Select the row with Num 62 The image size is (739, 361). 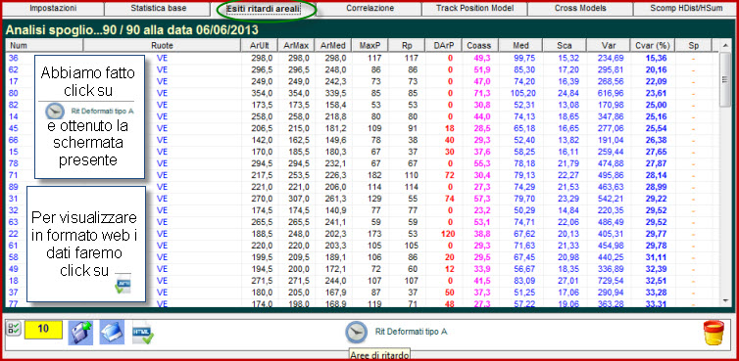tap(363, 69)
